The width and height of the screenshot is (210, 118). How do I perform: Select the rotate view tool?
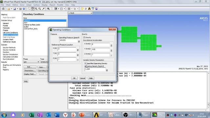tap(29, 9)
